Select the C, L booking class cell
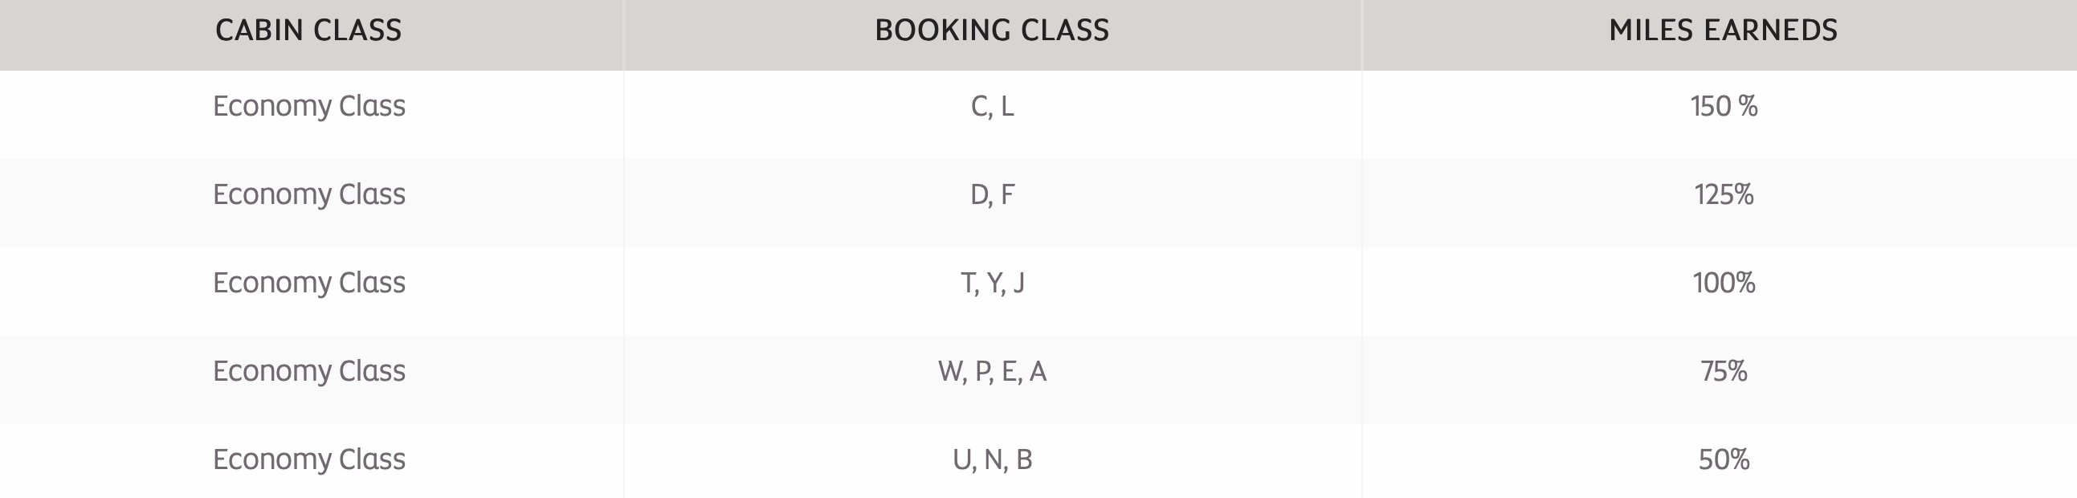Viewport: 2077px width, 498px height. [993, 106]
